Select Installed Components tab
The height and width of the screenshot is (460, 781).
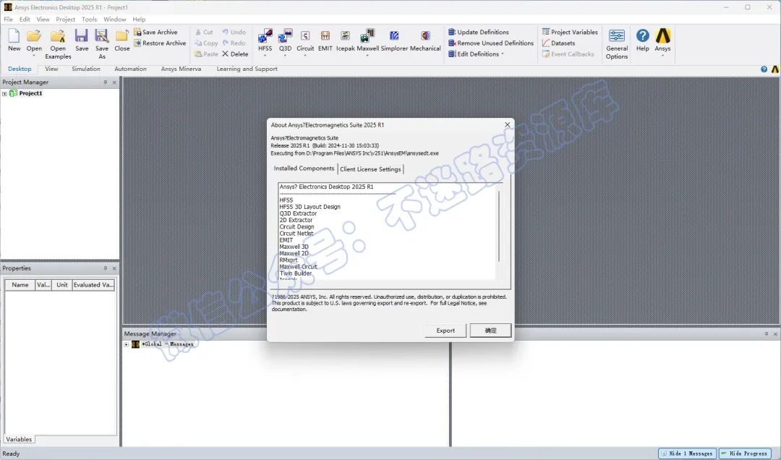pos(304,169)
